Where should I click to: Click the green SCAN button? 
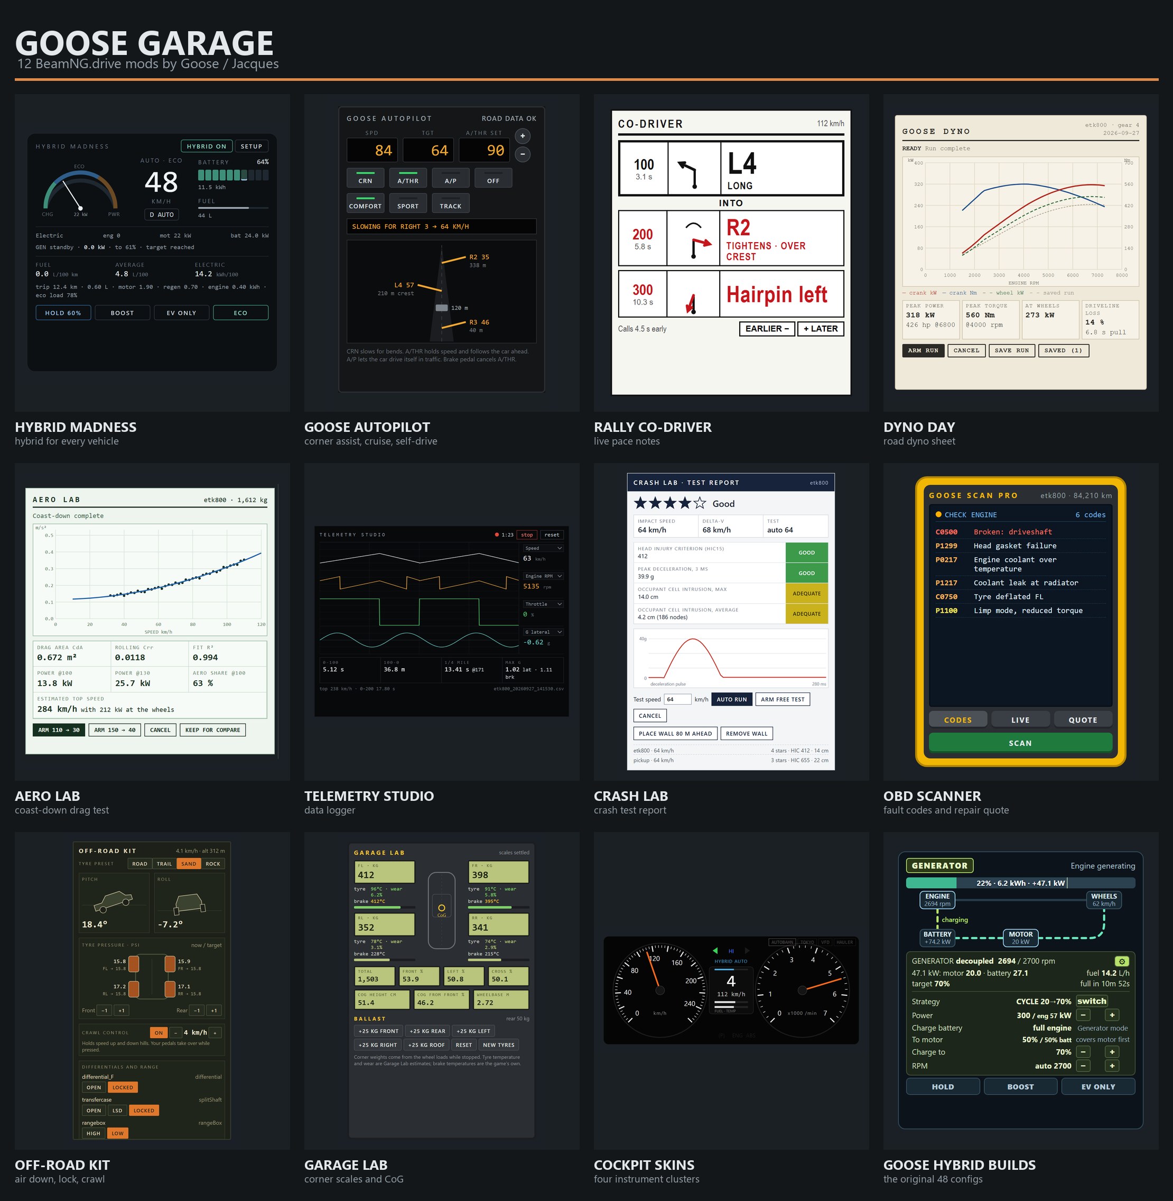click(x=1020, y=743)
